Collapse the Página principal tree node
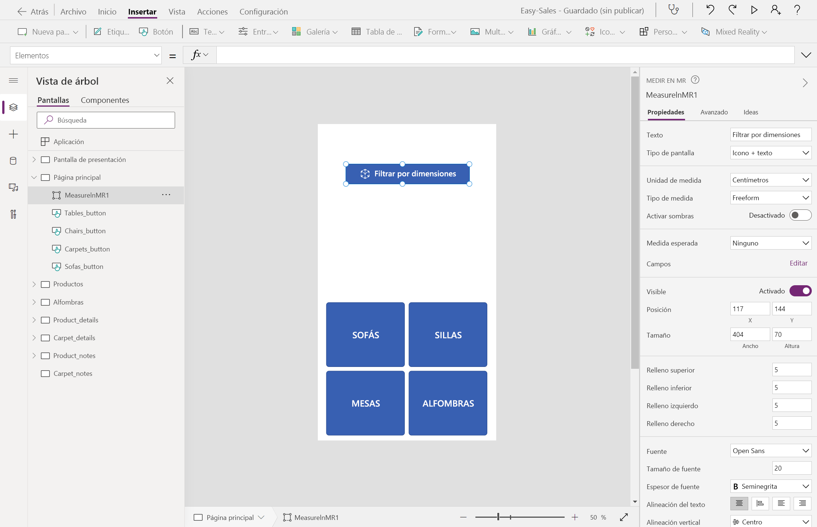The image size is (817, 527). (34, 177)
